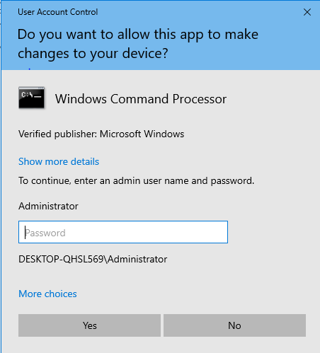Click the 'changes to your device?' heading line
Screen dimensions: 320x353
point(93,53)
